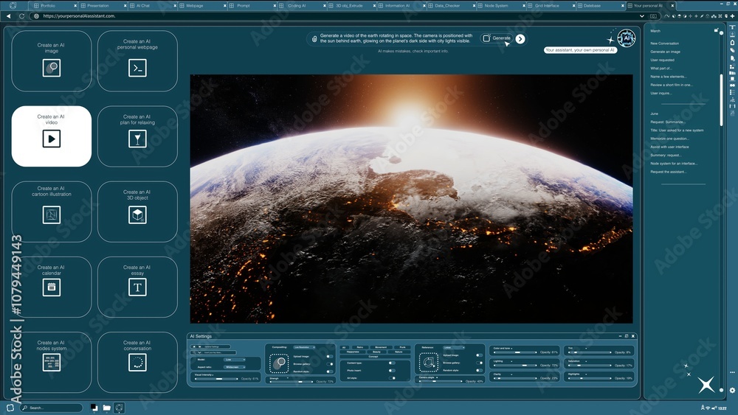738x415 pixels.
Task: Toggle Compositing Random style switch
Action: (x=329, y=372)
